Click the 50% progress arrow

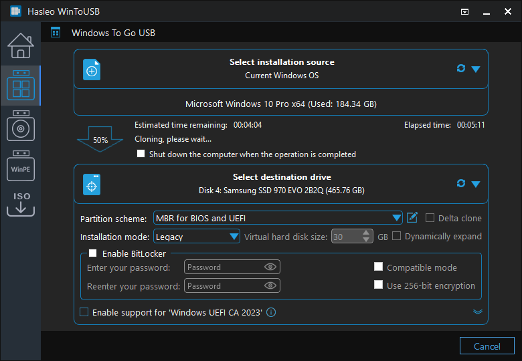[x=100, y=139]
